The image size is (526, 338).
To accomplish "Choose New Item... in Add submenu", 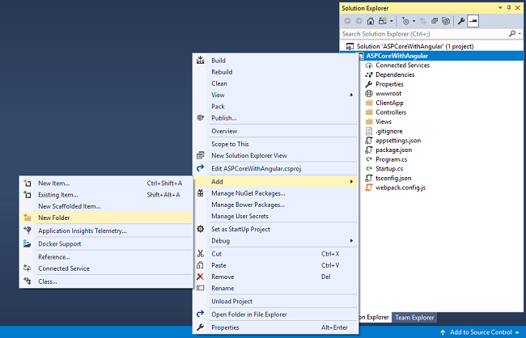I will tap(106, 184).
